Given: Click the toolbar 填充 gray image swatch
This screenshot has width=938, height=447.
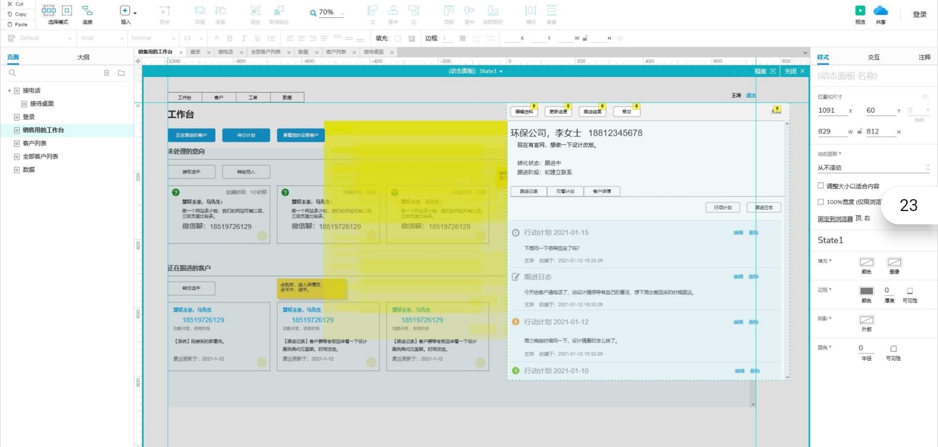Looking at the screenshot, I should tap(412, 38).
